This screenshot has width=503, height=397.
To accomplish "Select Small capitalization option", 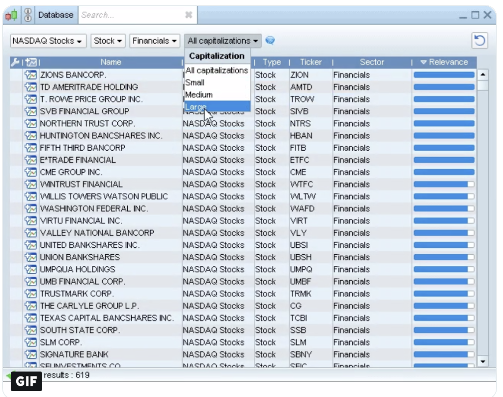I will [217, 82].
